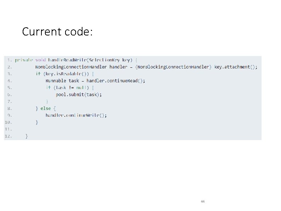Click the '} else {' line

point(46,109)
